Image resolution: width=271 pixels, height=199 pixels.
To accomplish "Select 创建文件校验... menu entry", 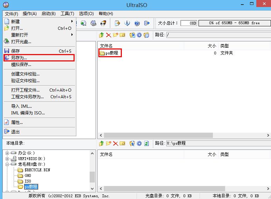I will (x=25, y=74).
